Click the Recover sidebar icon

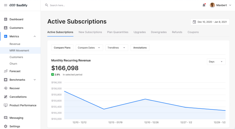(x=6, y=88)
